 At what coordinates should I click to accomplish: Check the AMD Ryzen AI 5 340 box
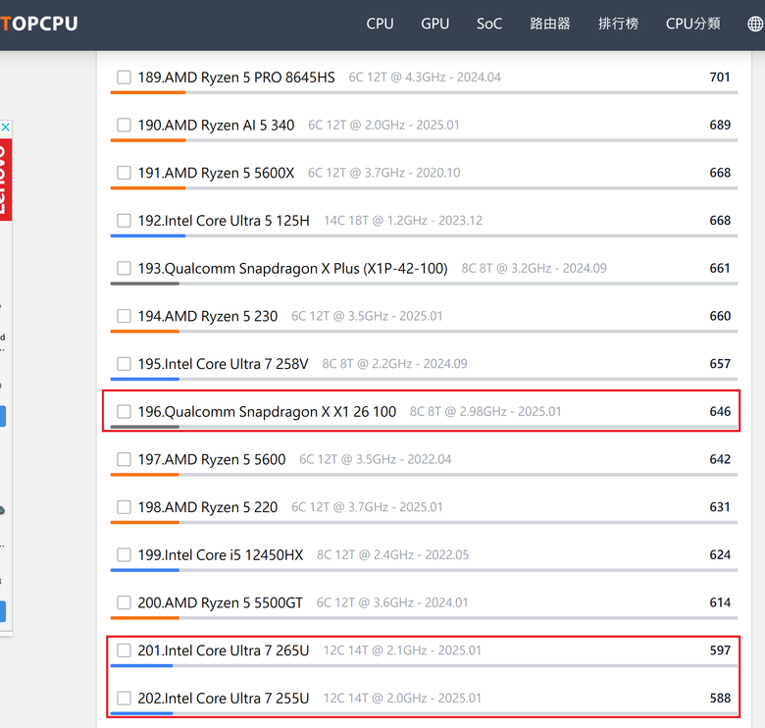click(124, 125)
